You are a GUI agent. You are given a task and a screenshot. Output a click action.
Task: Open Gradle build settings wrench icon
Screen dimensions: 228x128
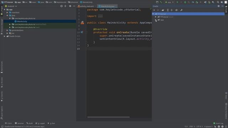point(181,10)
